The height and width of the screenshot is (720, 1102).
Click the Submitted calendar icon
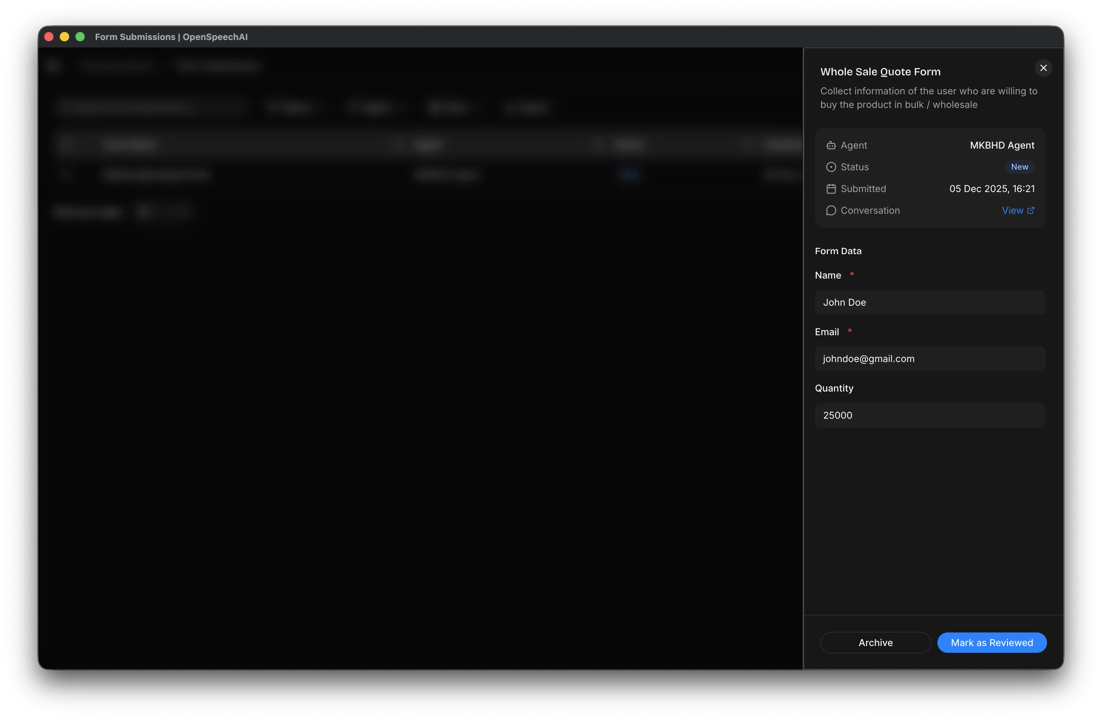click(x=831, y=188)
